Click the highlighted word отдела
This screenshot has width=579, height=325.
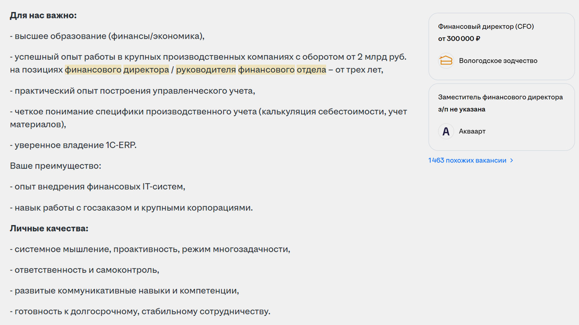(311, 70)
